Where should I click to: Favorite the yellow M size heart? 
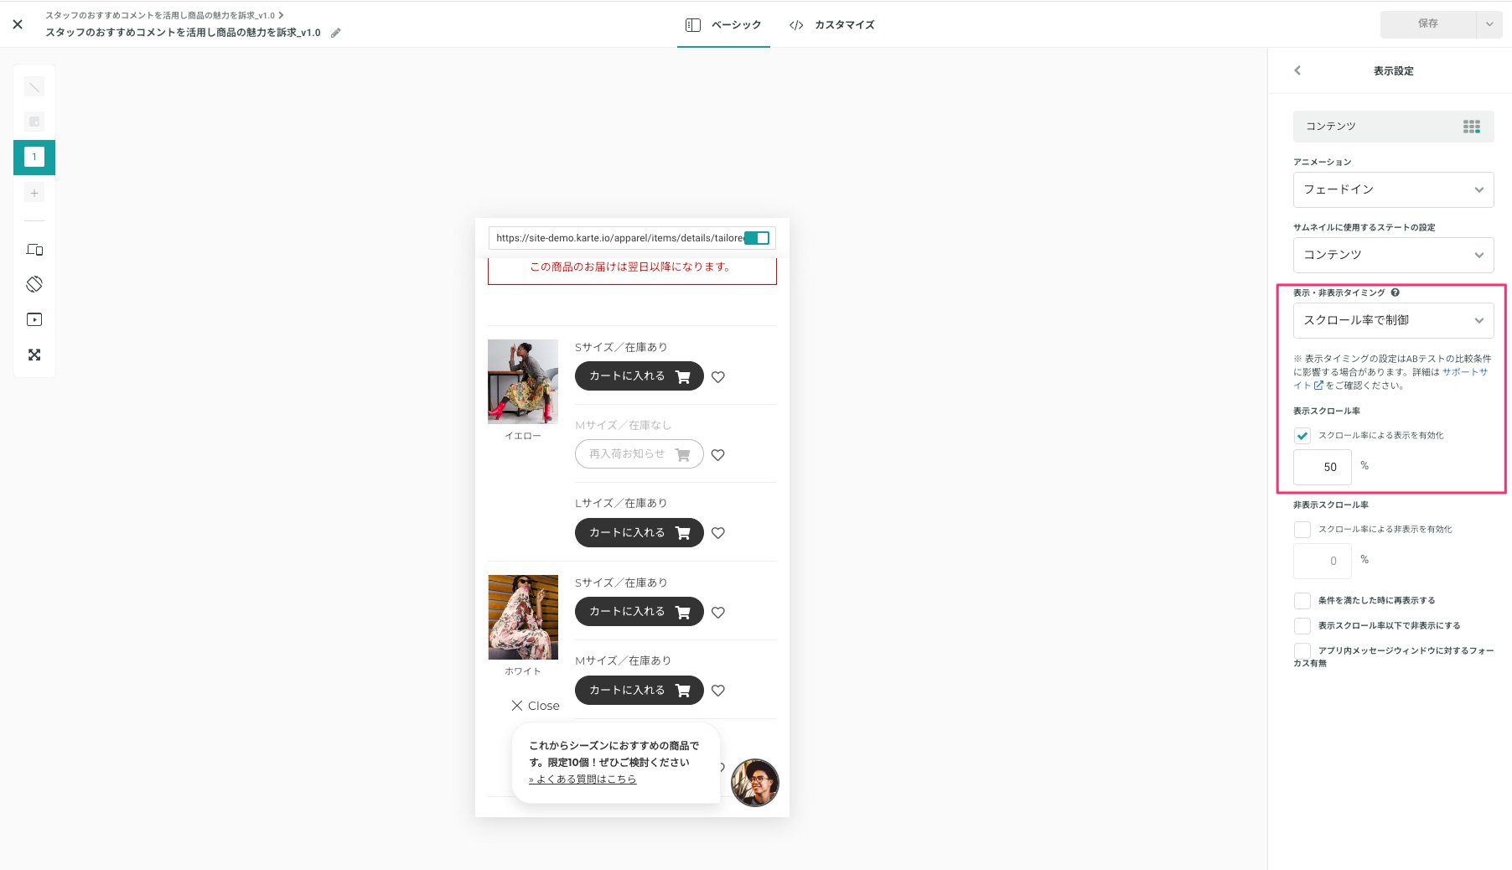pos(718,455)
